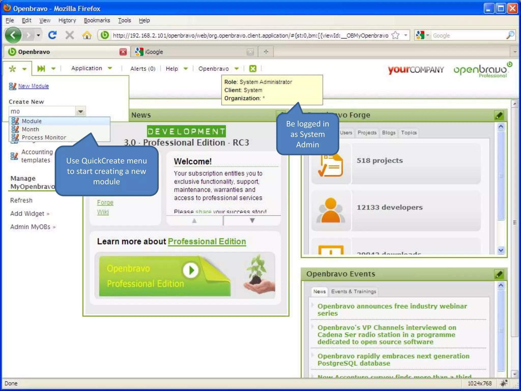Expand the QuickCreate dropdown arrow
Screen dimensions: 521x391
click(x=24, y=69)
